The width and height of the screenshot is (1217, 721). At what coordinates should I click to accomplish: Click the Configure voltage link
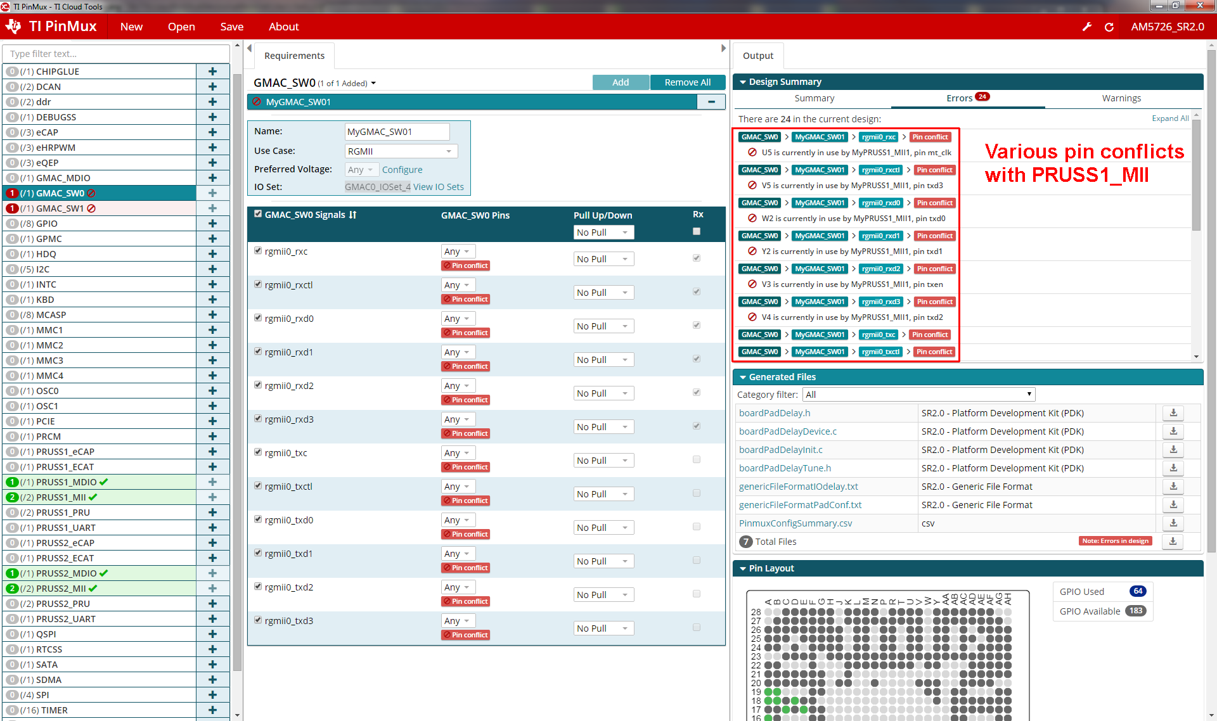(402, 170)
